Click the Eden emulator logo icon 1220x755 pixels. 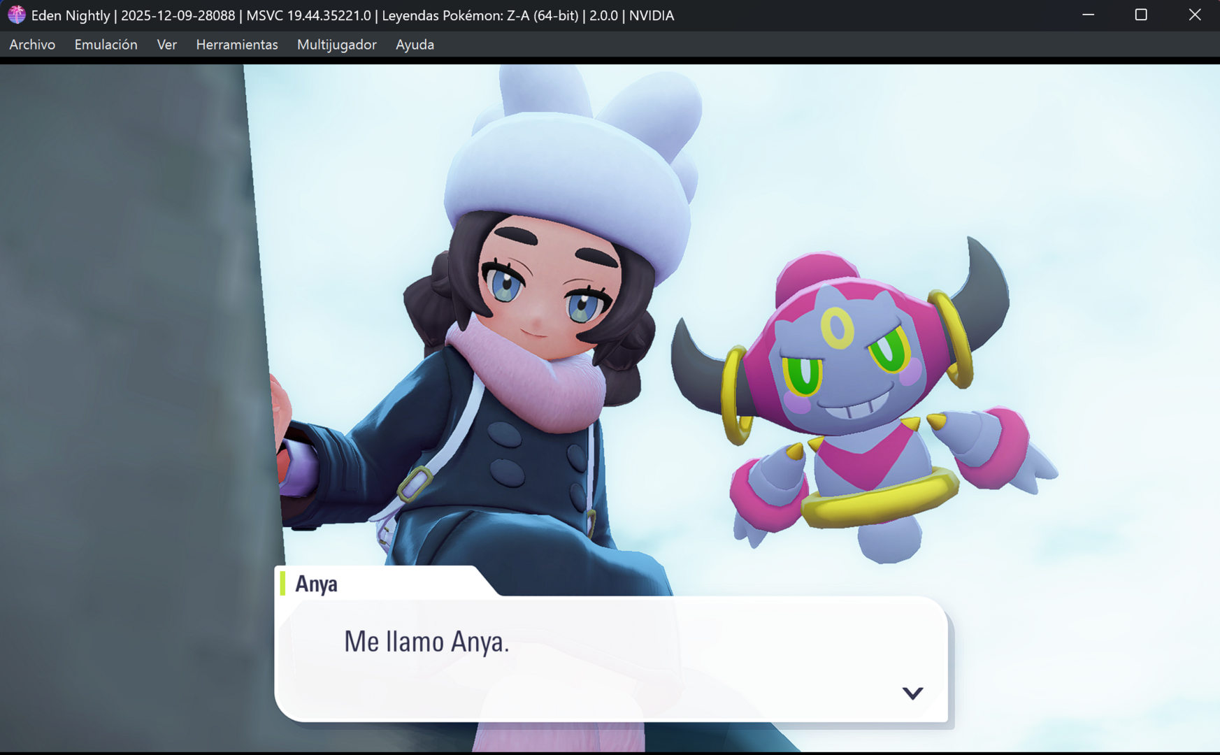click(x=16, y=15)
